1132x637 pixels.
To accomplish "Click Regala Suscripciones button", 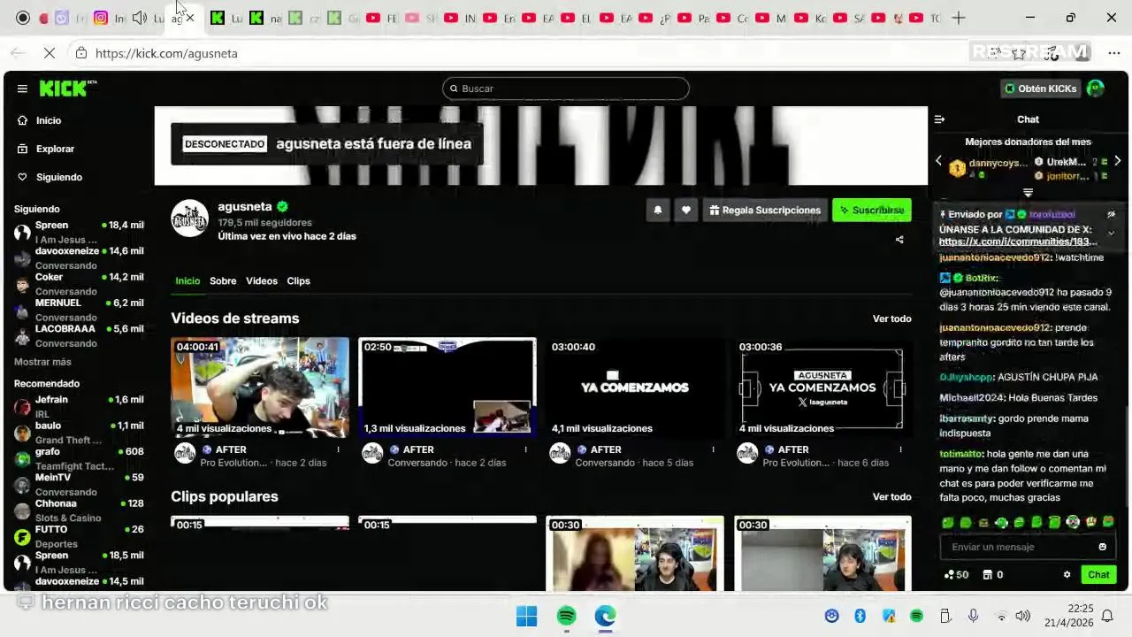I will tap(765, 211).
